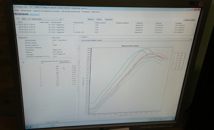The image size is (214, 130).
Task: Click the Организация parameter row
Action: pyautogui.click(x=48, y=40)
